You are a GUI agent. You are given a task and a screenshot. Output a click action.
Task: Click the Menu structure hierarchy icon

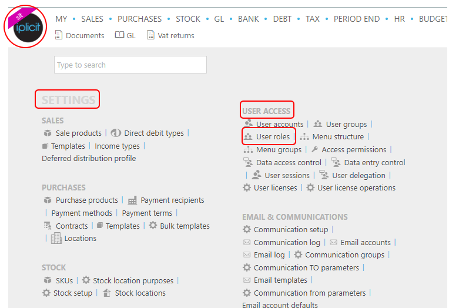304,137
